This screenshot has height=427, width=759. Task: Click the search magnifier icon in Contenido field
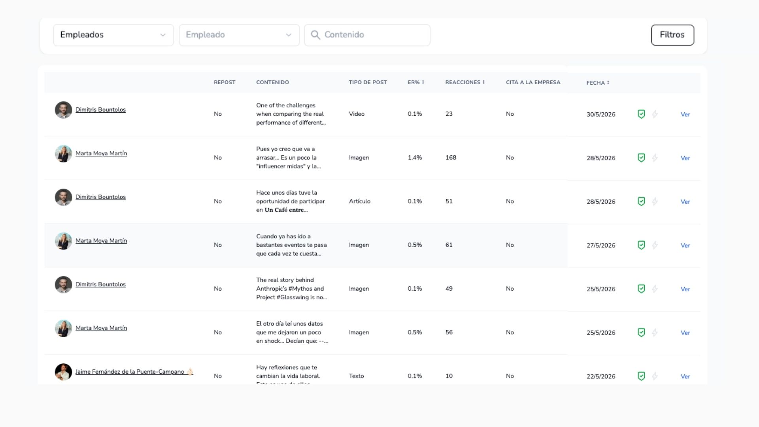pyautogui.click(x=315, y=35)
